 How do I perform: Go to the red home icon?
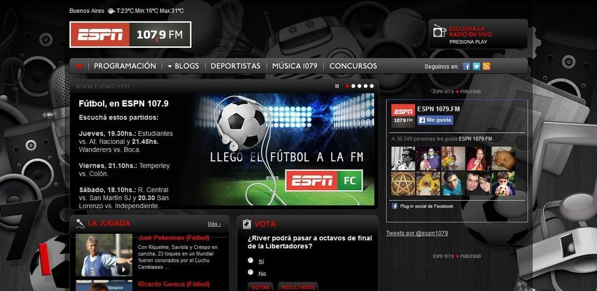(x=79, y=66)
